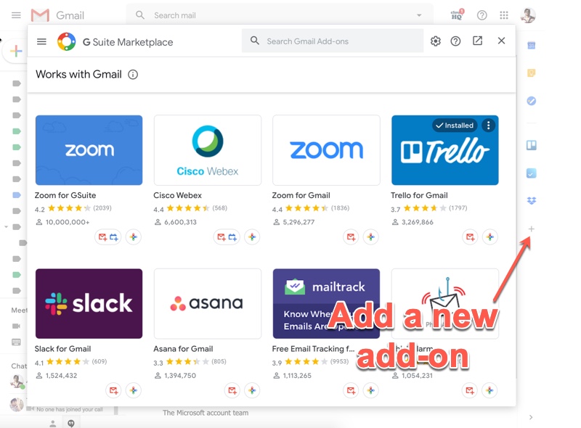
Task: Click Gmail icon under Free Email Tracking
Action: [x=351, y=390]
